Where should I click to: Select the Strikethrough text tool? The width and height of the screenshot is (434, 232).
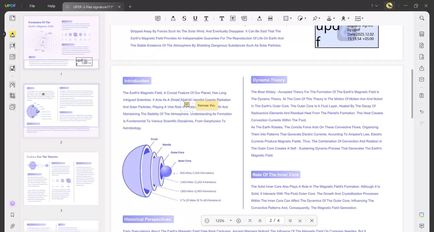pyautogui.click(x=184, y=18)
